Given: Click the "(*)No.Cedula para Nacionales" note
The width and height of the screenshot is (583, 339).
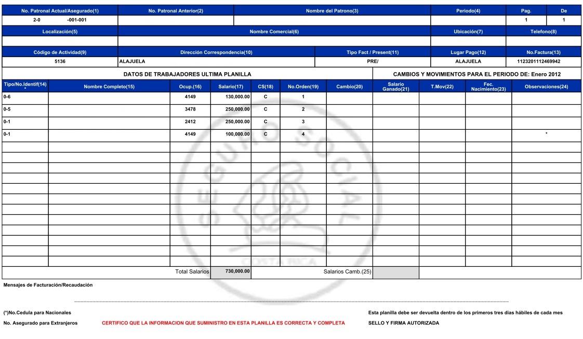Looking at the screenshot, I should point(37,313).
